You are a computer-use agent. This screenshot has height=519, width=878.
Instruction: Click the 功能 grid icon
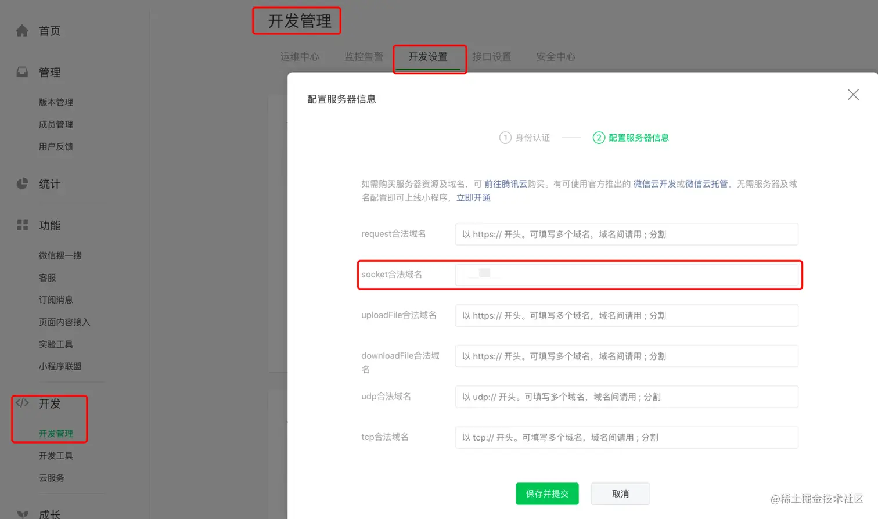coord(22,225)
